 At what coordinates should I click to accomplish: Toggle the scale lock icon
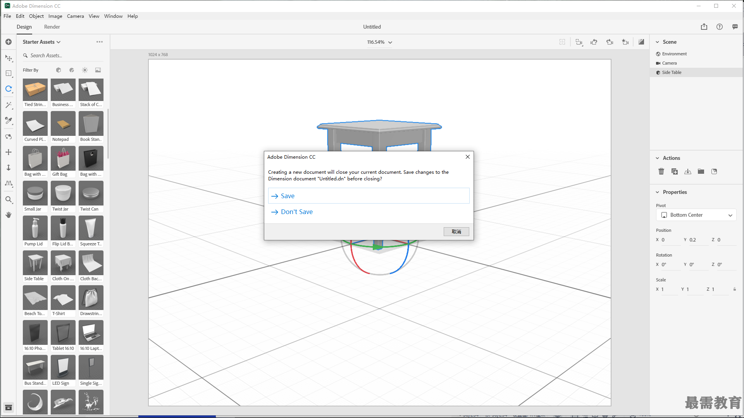[x=735, y=289]
